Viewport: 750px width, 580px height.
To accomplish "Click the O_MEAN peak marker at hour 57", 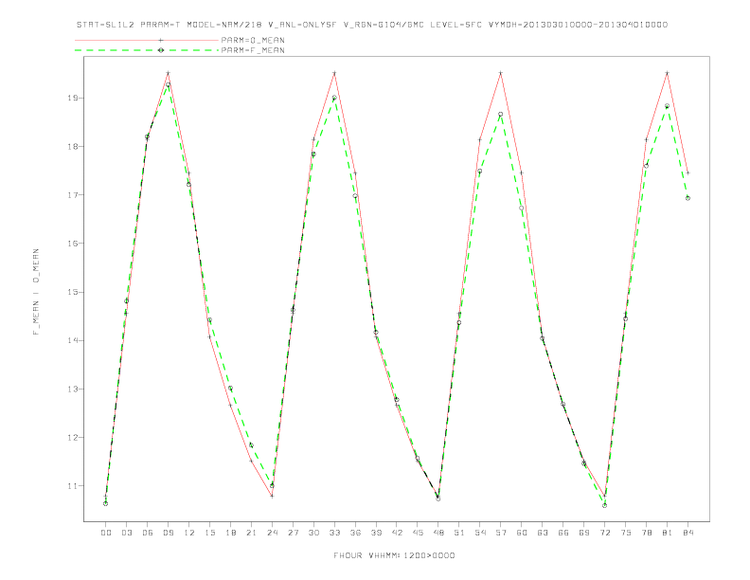I will click(x=501, y=73).
